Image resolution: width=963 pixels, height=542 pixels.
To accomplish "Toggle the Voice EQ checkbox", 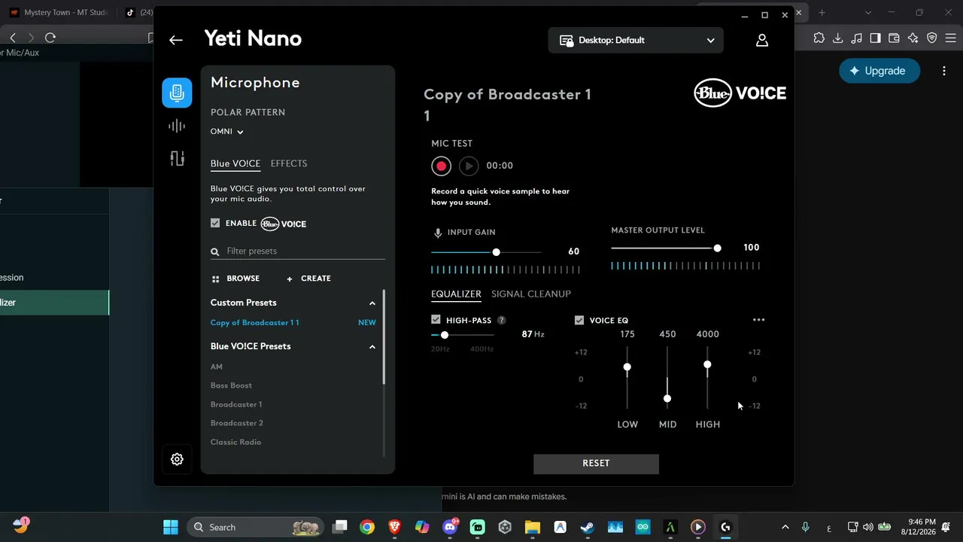I will pos(579,320).
